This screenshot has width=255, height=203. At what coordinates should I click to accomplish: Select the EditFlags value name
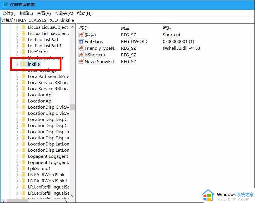[94, 41]
